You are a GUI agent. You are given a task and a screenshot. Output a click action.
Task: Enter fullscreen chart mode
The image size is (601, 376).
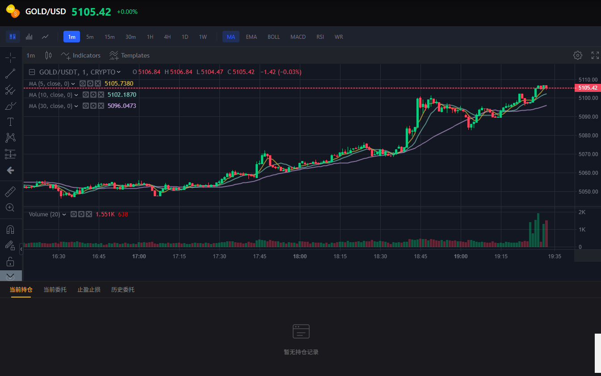(x=595, y=55)
